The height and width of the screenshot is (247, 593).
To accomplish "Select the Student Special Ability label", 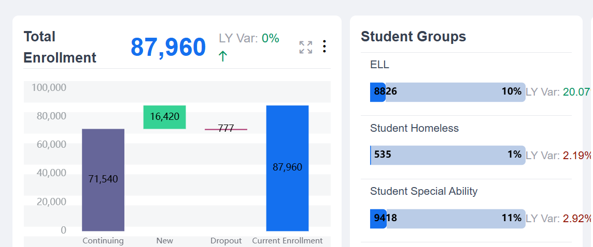I will pos(423,191).
